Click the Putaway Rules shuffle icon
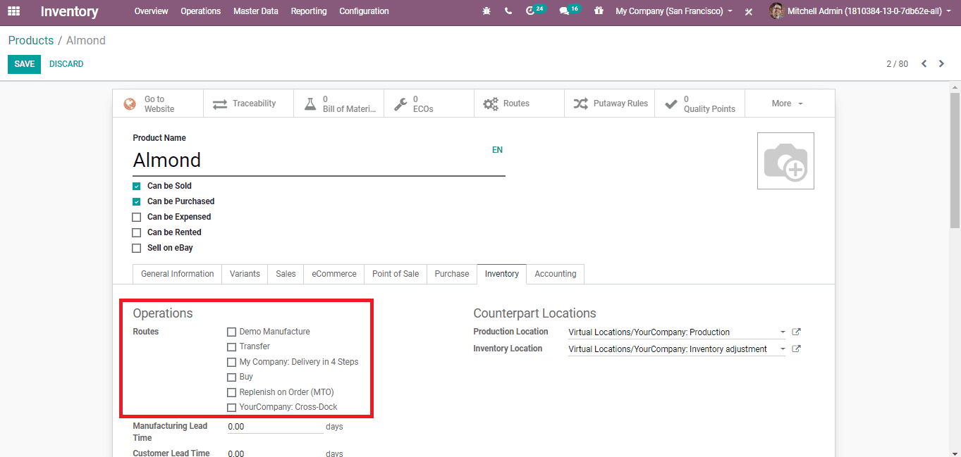Viewport: 961px width, 457px height. [x=580, y=104]
